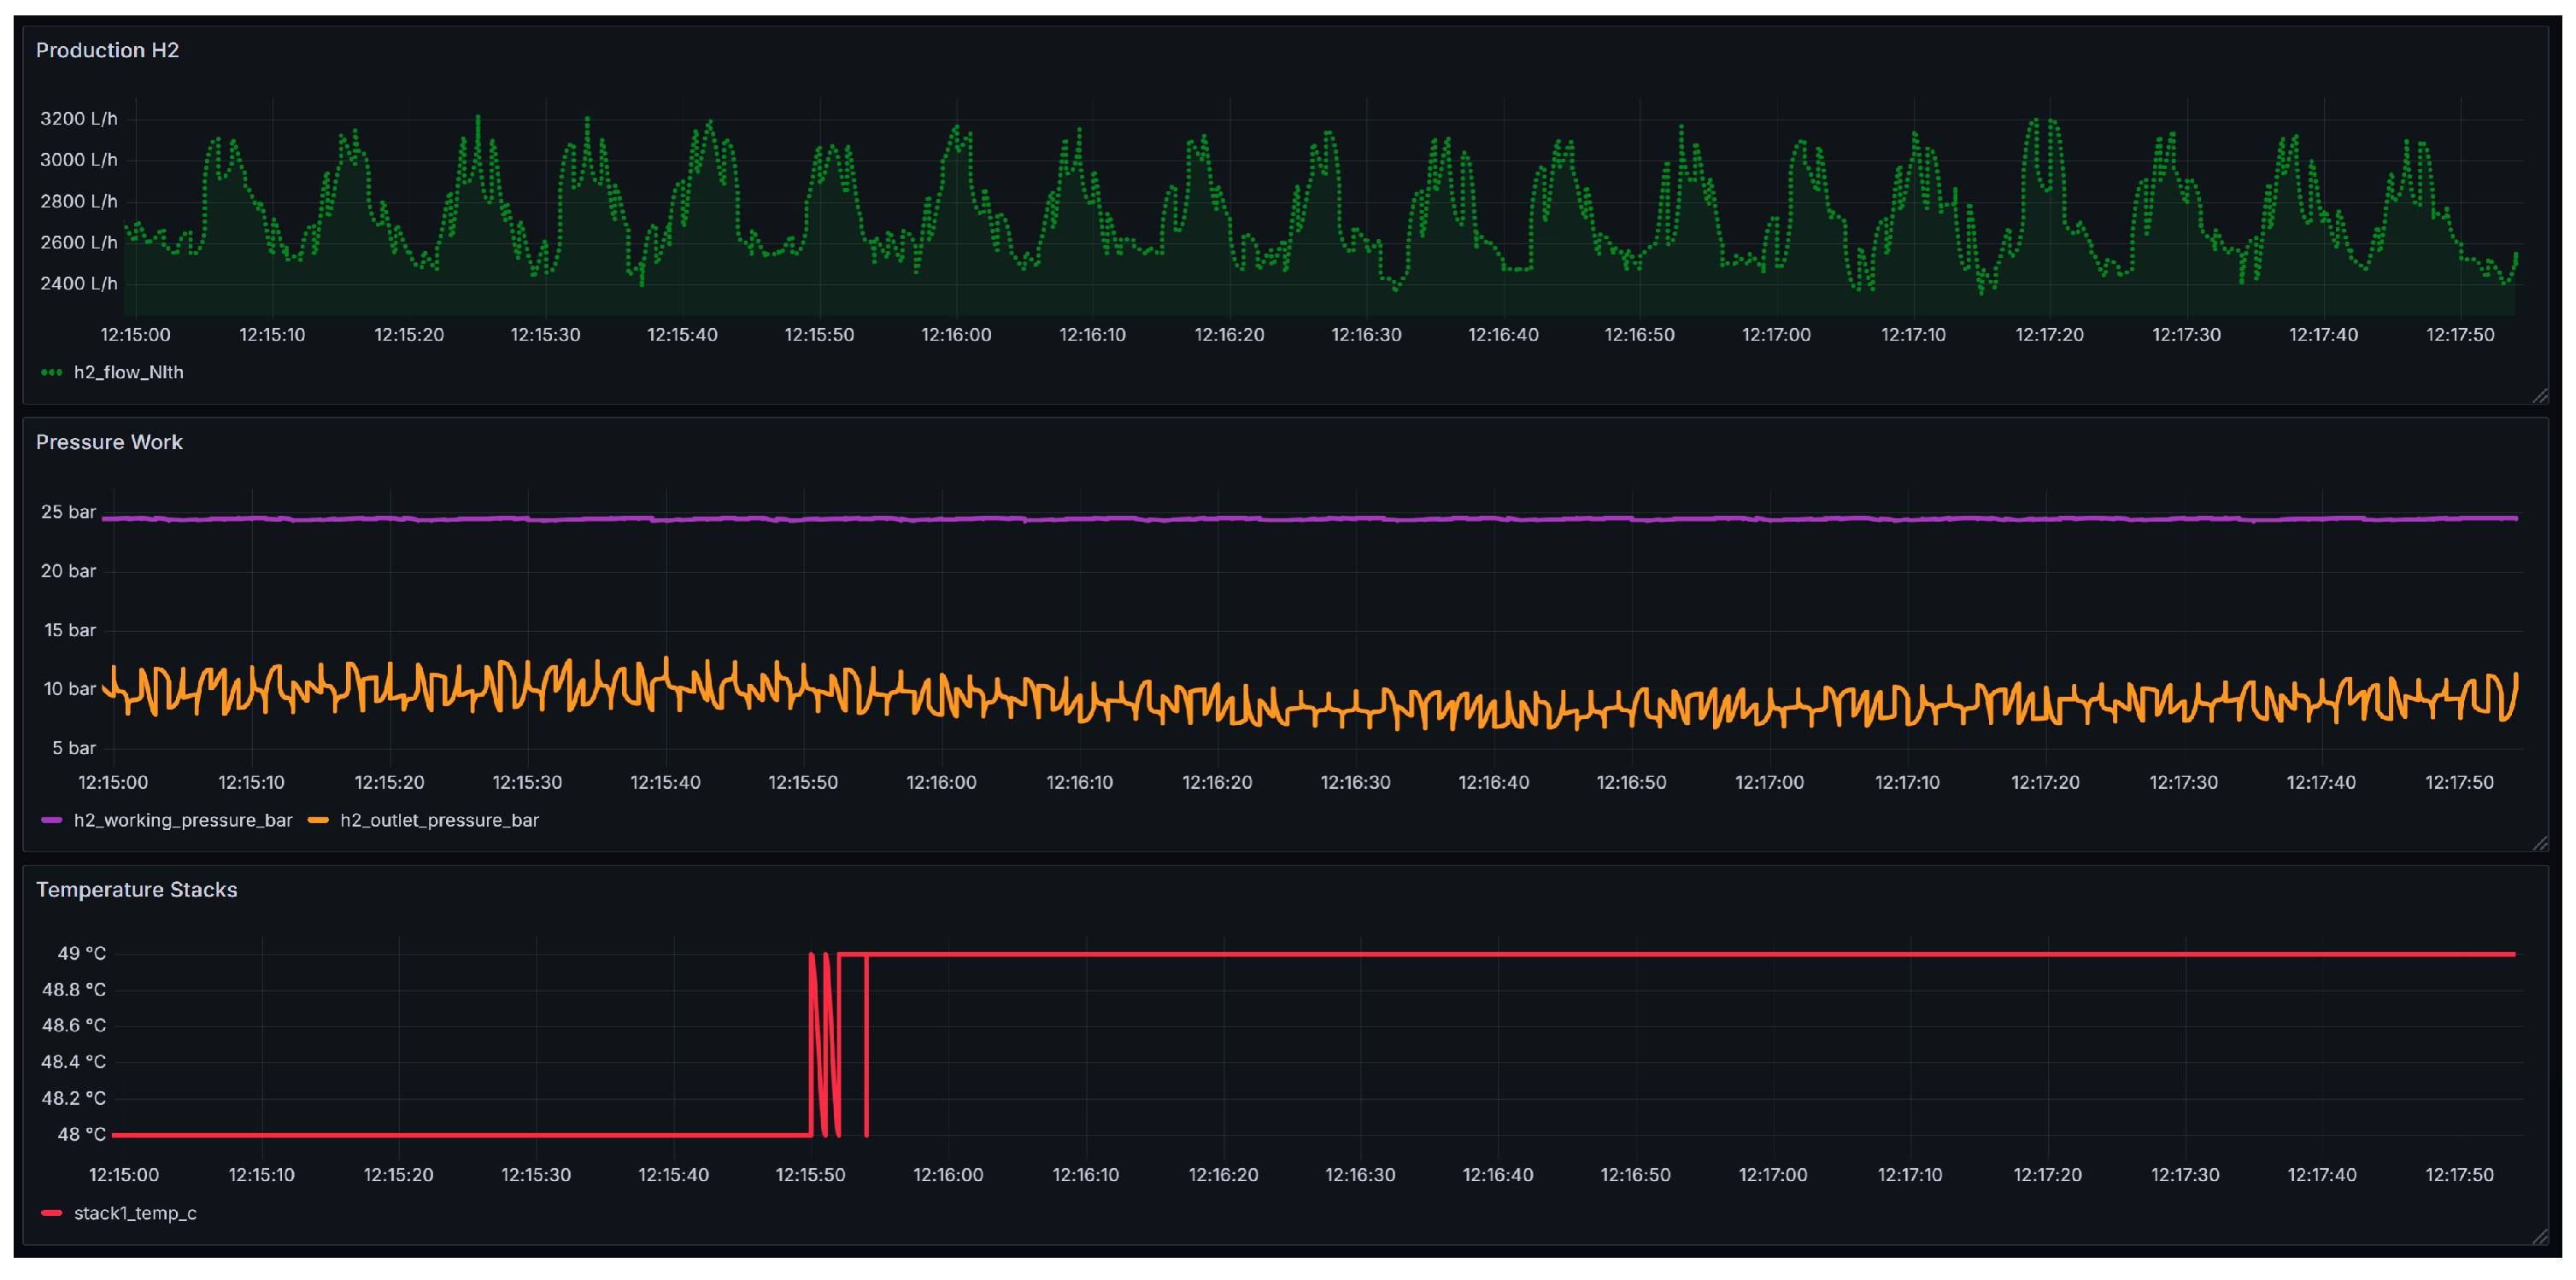Click the Pressure Work panel resize handle
2576x1280 pixels.
(2540, 844)
